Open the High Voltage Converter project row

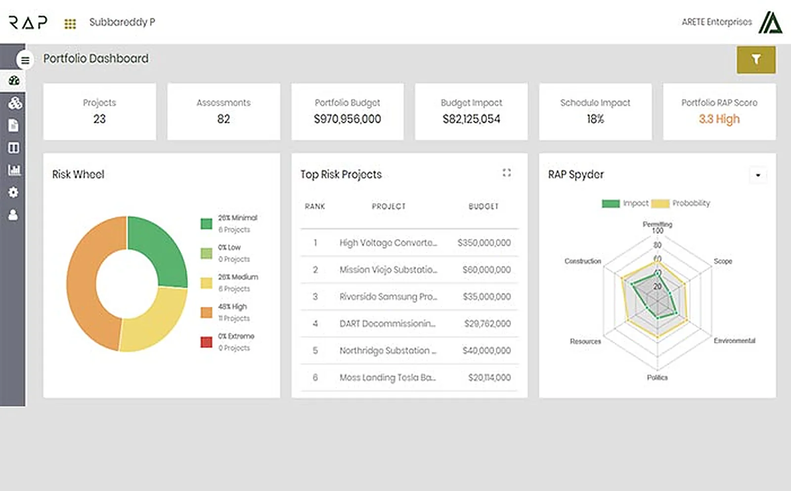[409, 243]
